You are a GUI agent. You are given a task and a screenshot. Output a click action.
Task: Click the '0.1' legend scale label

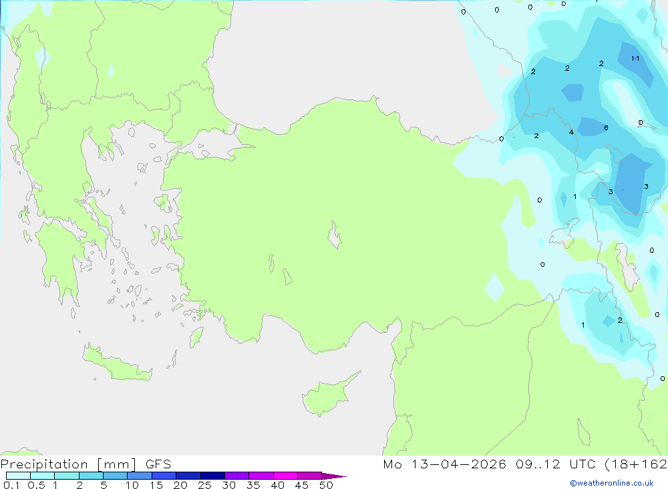click(11, 485)
